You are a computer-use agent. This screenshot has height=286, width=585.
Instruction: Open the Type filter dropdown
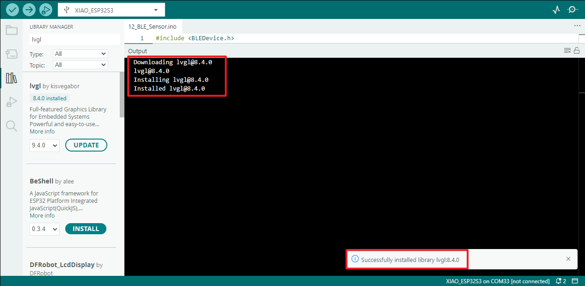tap(80, 54)
